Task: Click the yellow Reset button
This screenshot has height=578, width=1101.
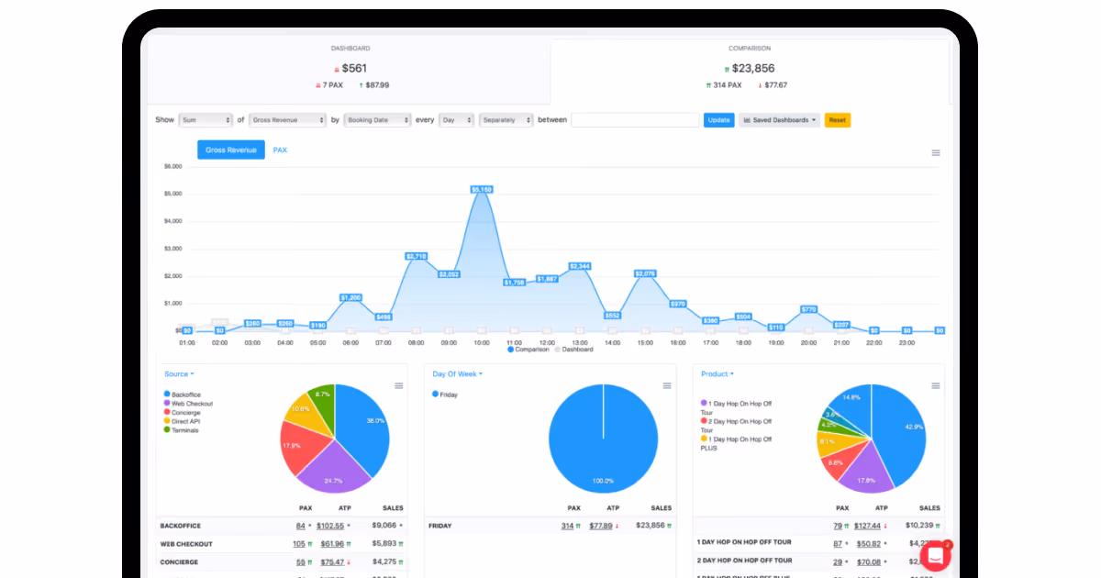Action: coord(838,120)
